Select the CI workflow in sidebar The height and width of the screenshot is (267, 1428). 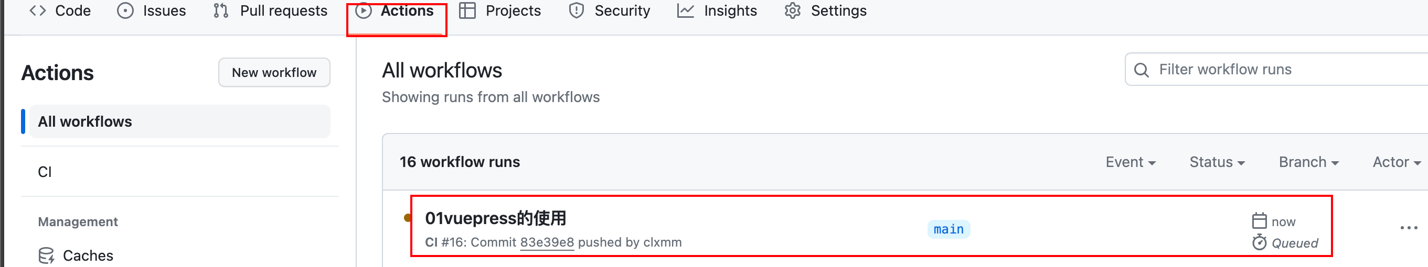click(x=179, y=172)
